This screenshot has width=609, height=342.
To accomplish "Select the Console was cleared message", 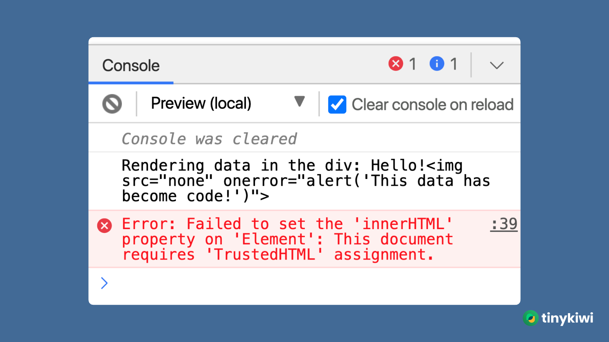I will (209, 138).
